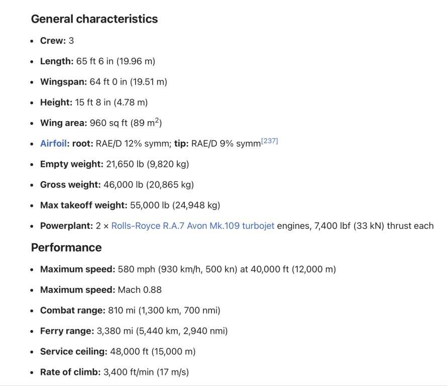Viewport: 447px width, 386px height.
Task: Click the turbojet link
Action: click(258, 226)
